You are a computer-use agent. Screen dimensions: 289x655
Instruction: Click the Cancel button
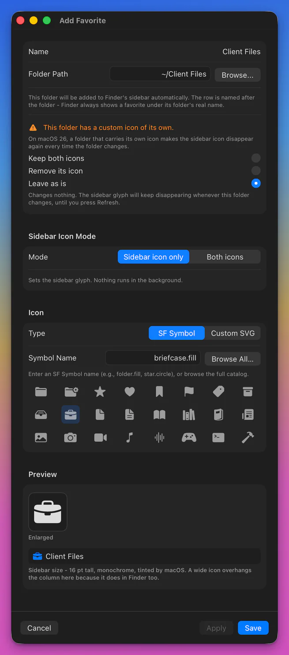[x=39, y=628]
